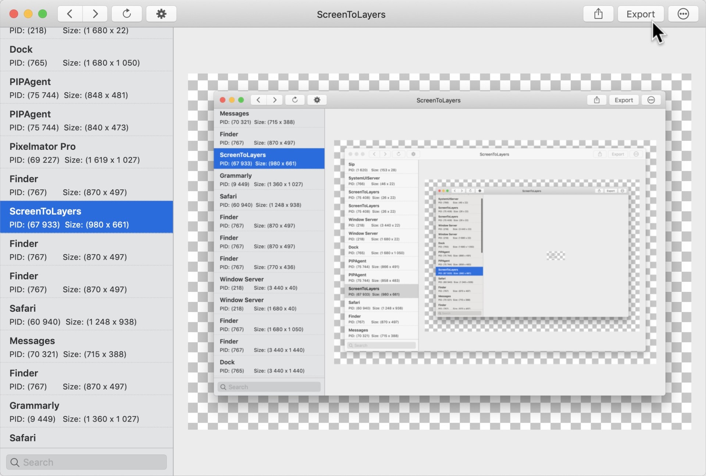Choose the Pixelmator Pro entry in the sidebar
706x476 pixels.
point(86,152)
